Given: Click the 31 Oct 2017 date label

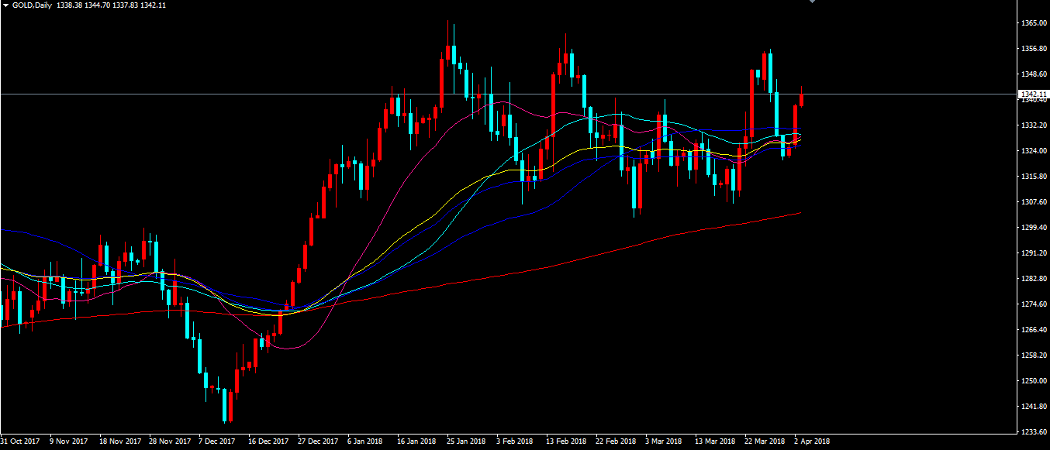Looking at the screenshot, I should pos(19,441).
